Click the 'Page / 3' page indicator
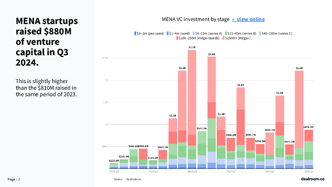The height and width of the screenshot is (187, 332). [x=14, y=179]
